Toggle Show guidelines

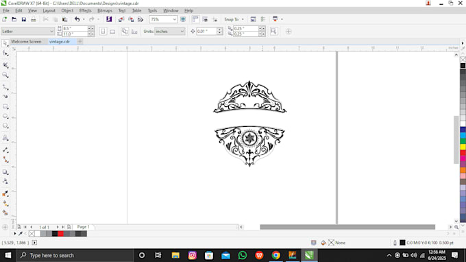[x=214, y=19]
